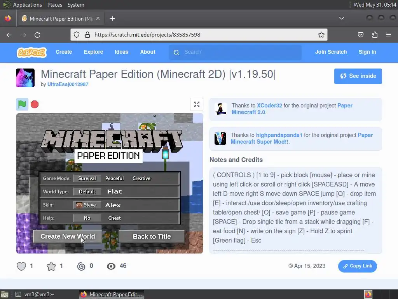The width and height of the screenshot is (398, 299).
Task: Focus the Scratch search field
Action: 235,53
